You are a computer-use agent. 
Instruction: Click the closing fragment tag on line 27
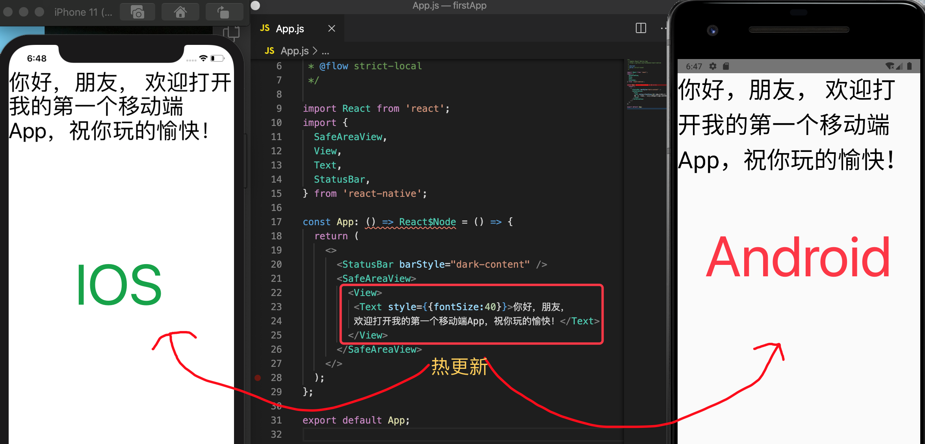tap(334, 364)
